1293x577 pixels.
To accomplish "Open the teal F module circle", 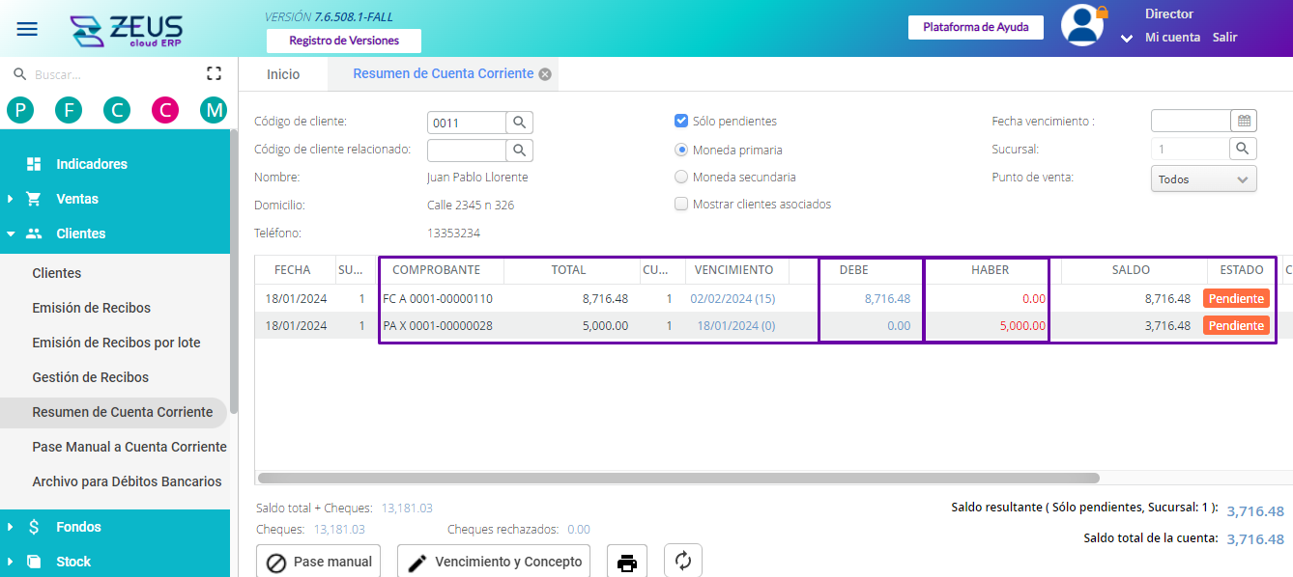I will 69,110.
